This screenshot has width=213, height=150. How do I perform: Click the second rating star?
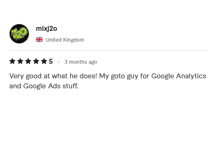coord(20,61)
